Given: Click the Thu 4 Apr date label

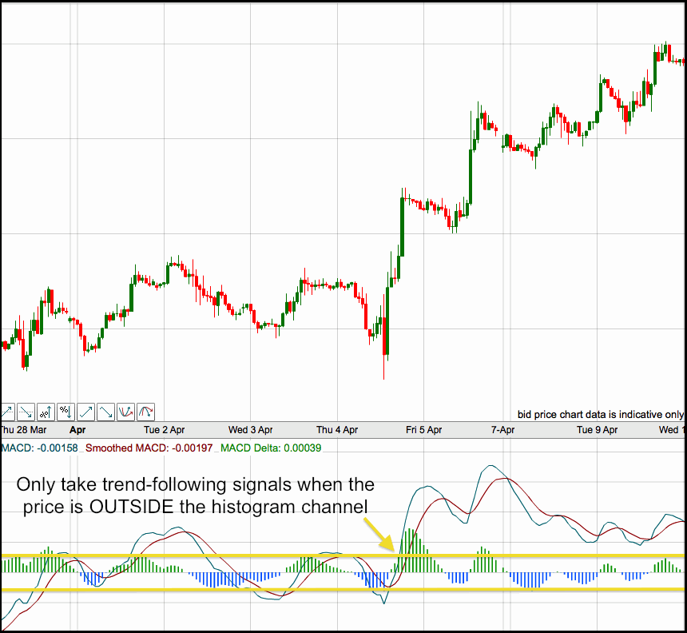Looking at the screenshot, I should pyautogui.click(x=337, y=430).
